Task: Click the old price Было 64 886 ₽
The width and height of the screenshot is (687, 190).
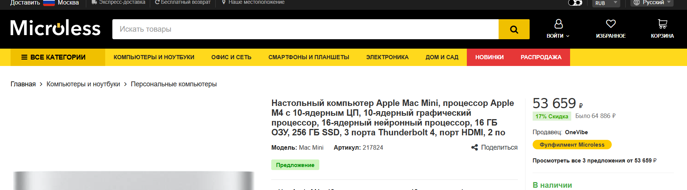Action: pos(595,116)
